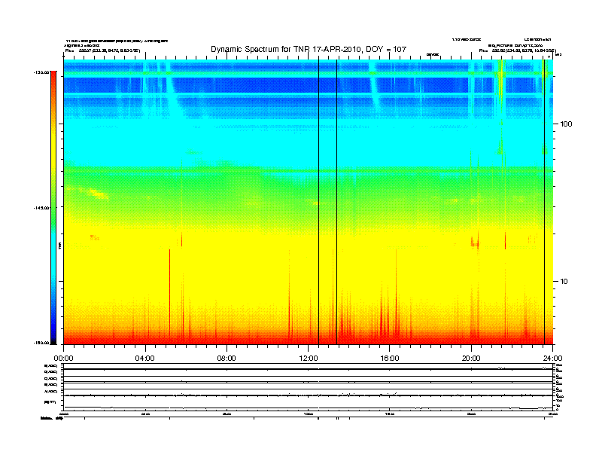Click the -160.00 color scale value
This screenshot has height=461, width=596.
pyautogui.click(x=41, y=343)
